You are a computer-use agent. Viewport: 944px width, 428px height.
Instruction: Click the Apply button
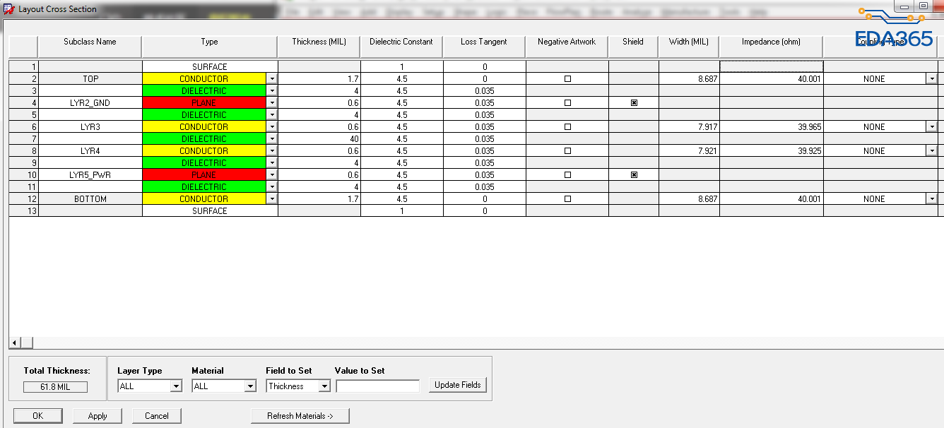point(98,416)
